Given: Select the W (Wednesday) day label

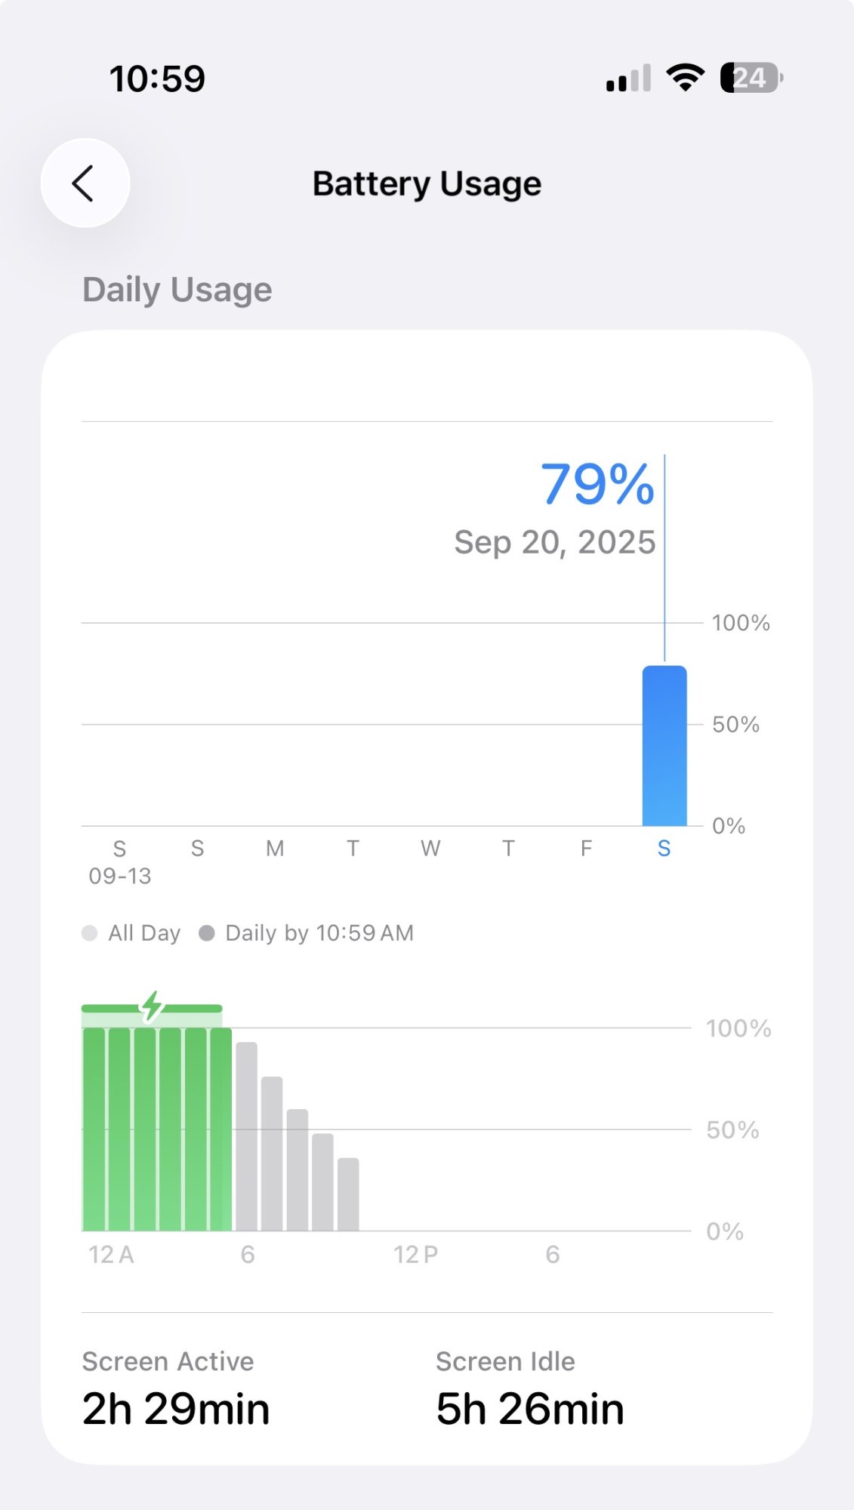Looking at the screenshot, I should point(430,849).
